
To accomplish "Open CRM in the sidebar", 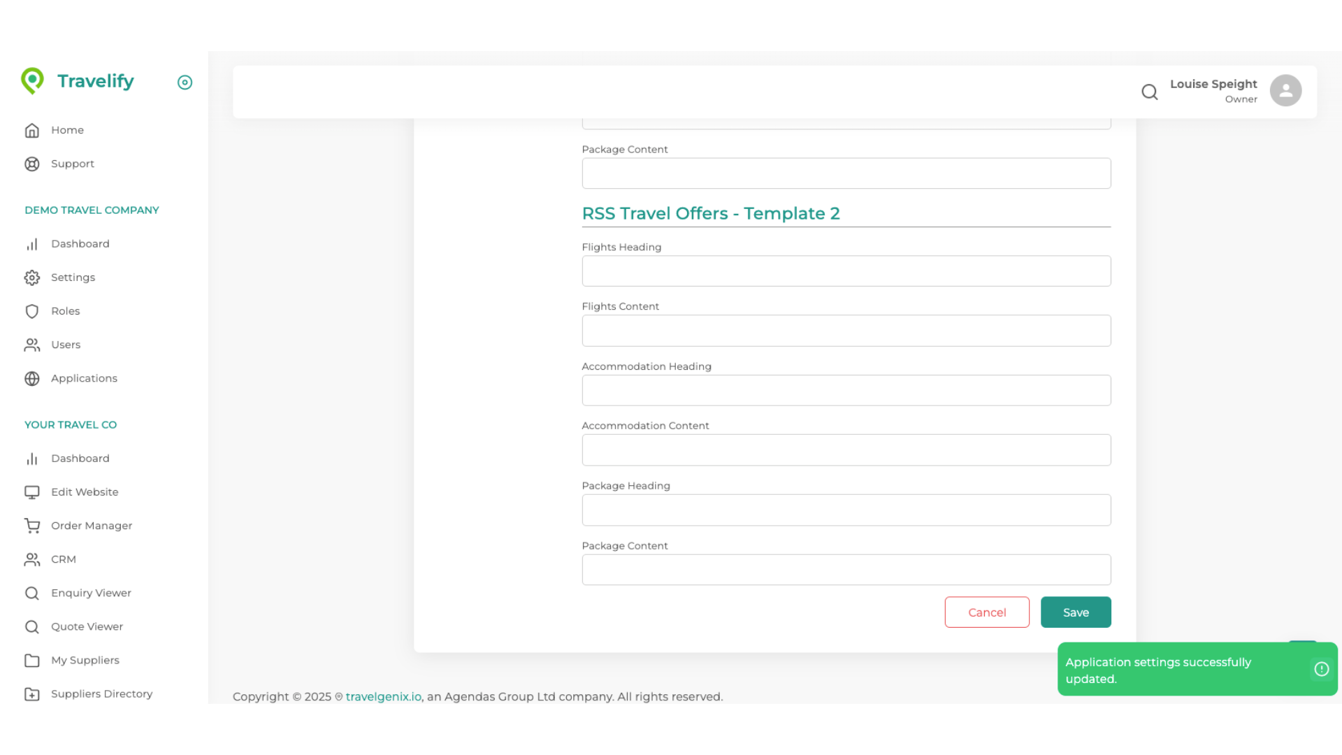I will click(63, 559).
